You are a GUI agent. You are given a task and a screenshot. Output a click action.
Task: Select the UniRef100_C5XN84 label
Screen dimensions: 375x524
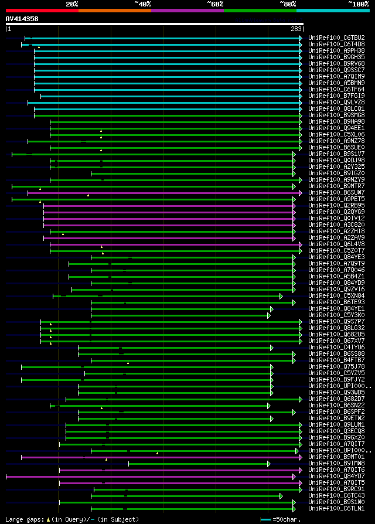(336, 296)
